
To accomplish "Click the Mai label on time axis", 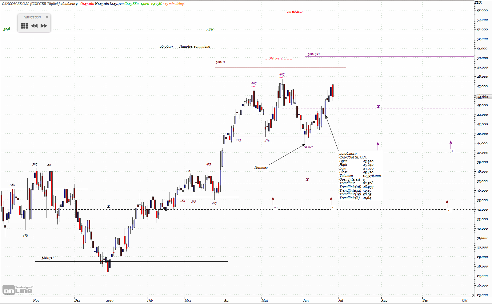I will 265,300.
